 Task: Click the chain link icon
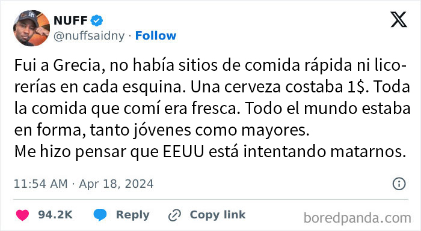(x=174, y=215)
